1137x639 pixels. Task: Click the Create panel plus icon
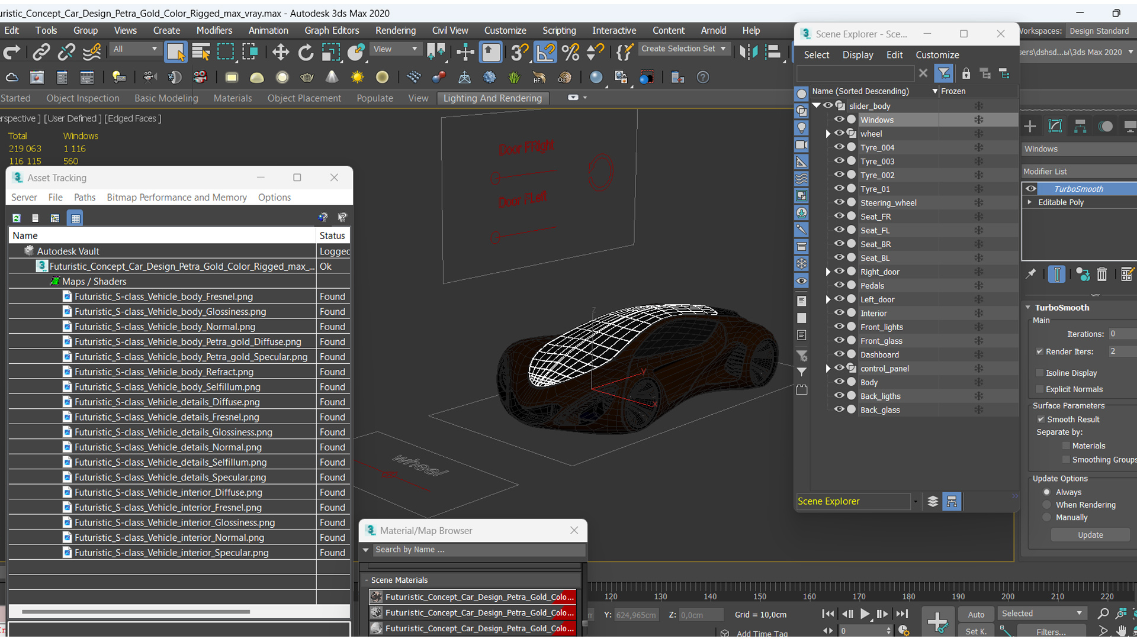1030,126
